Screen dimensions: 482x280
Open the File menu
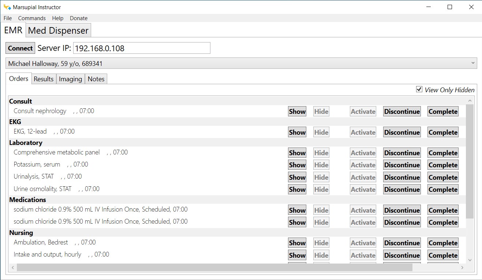point(8,18)
